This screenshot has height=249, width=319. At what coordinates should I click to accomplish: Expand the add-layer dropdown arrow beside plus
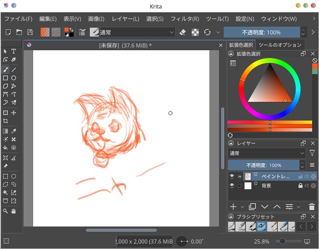coord(242,207)
